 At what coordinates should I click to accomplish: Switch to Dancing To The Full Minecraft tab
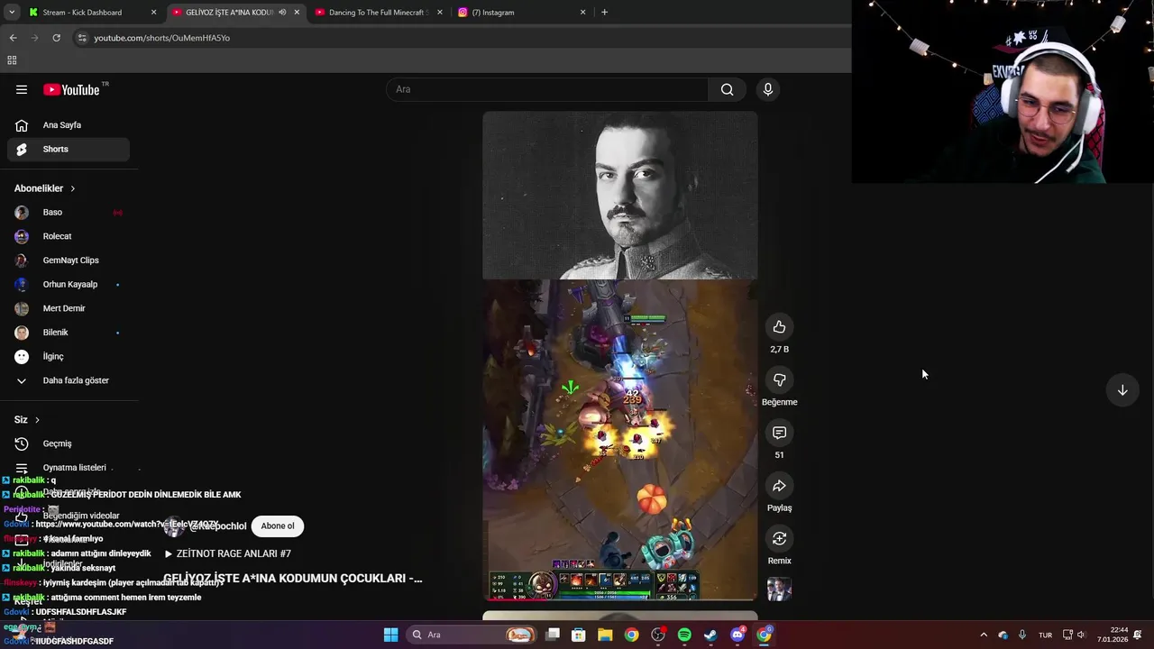coord(378,13)
